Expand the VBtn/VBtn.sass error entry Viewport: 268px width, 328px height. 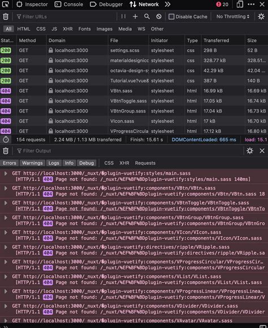[x=6, y=188]
